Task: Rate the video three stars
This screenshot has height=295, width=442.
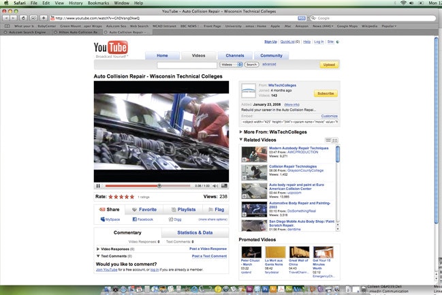Action: point(121,197)
